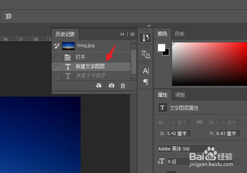
Task: Create new document from current state
Action: click(x=99, y=86)
